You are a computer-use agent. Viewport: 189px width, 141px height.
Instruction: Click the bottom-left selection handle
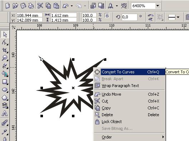(x=42, y=116)
